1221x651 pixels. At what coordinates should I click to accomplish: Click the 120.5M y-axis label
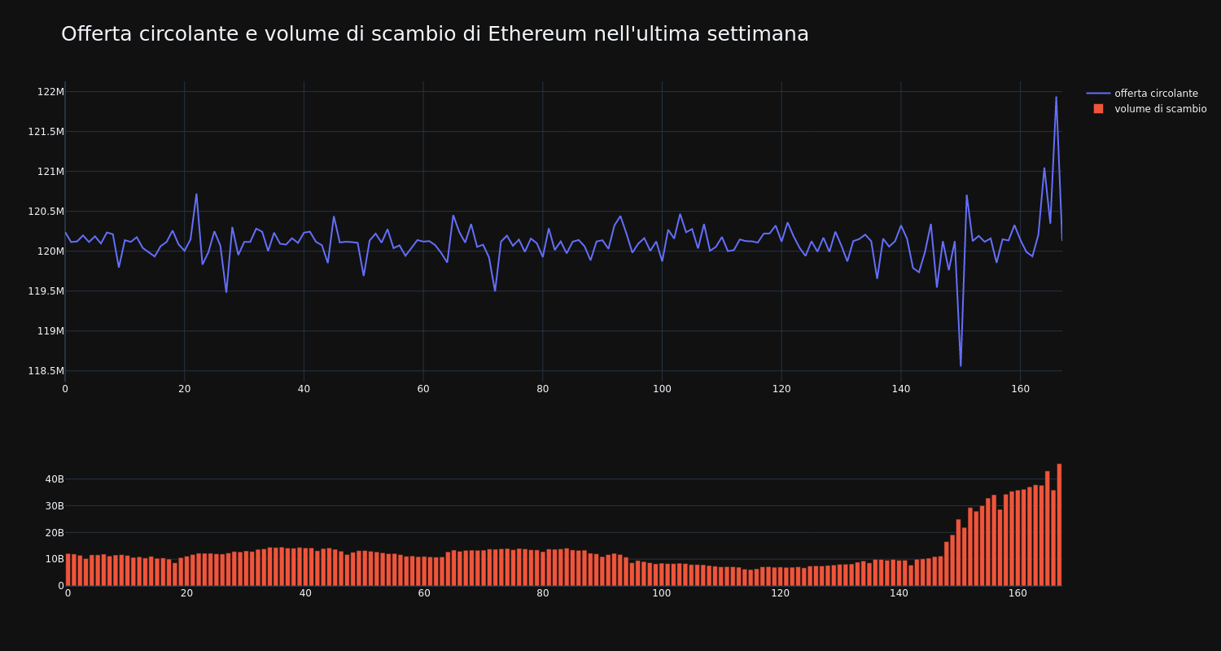[x=46, y=212]
